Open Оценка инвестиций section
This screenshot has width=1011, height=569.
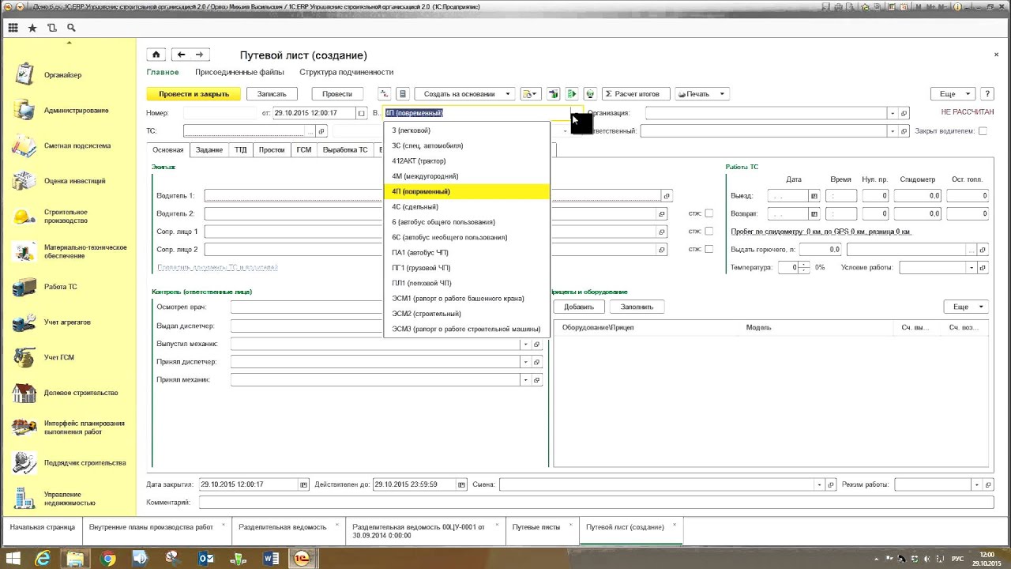[75, 181]
